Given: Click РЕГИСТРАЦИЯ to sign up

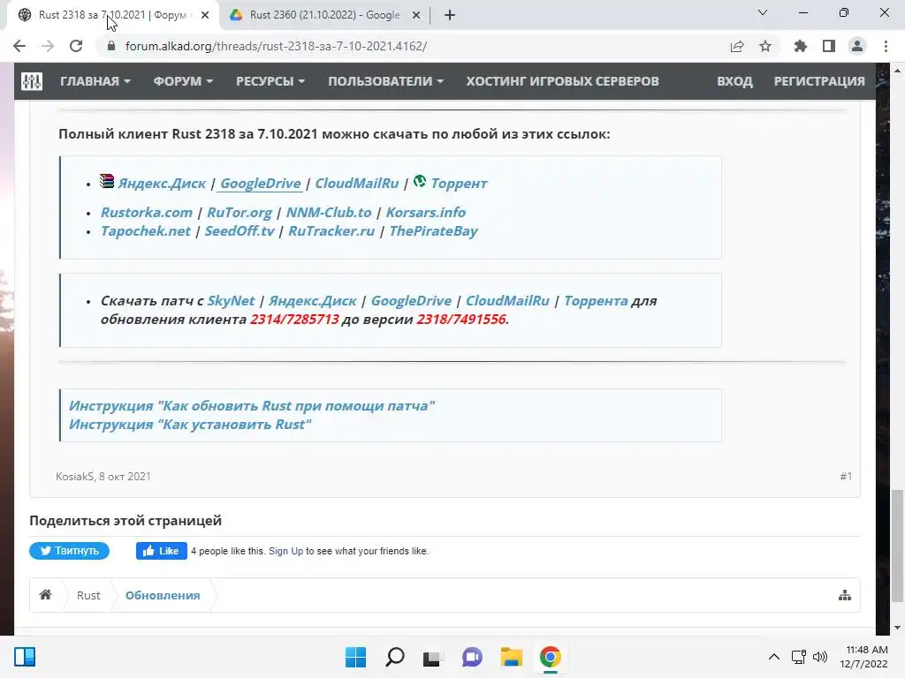Looking at the screenshot, I should [x=819, y=81].
